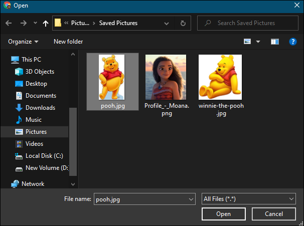Click the Search Saved Pictures field

[x=248, y=23]
